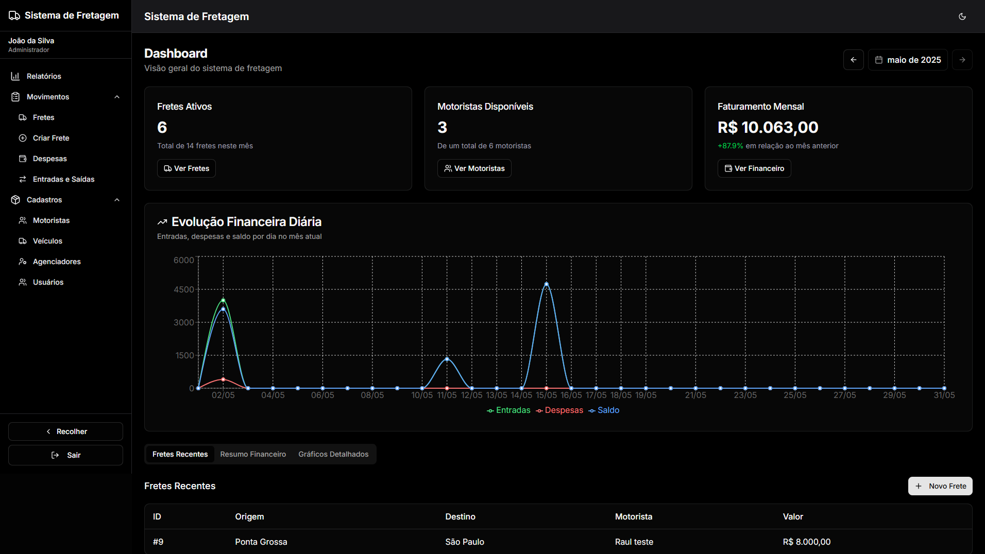
Task: Open the Motoristas registration page
Action: pos(51,220)
